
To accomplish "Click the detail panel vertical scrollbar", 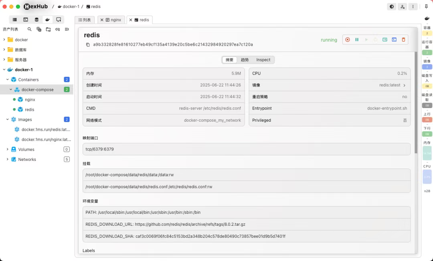I will click(x=416, y=103).
